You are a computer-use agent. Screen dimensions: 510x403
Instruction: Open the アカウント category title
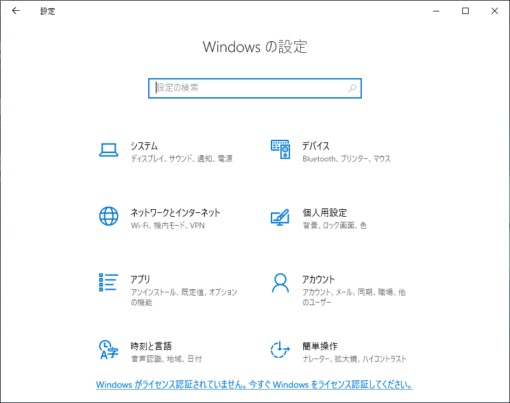(x=319, y=279)
